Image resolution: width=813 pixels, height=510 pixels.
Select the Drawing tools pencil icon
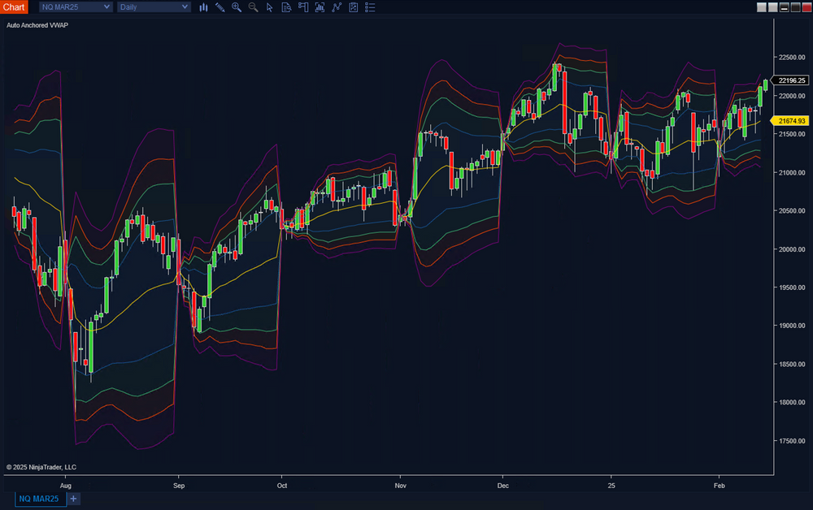pos(220,7)
